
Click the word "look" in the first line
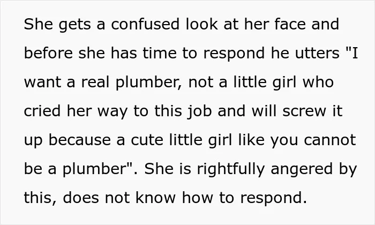(202, 24)
